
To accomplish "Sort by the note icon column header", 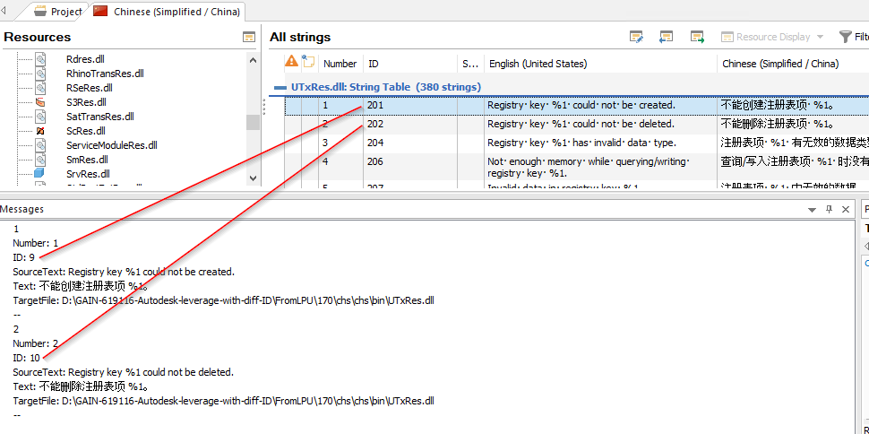I will point(308,62).
